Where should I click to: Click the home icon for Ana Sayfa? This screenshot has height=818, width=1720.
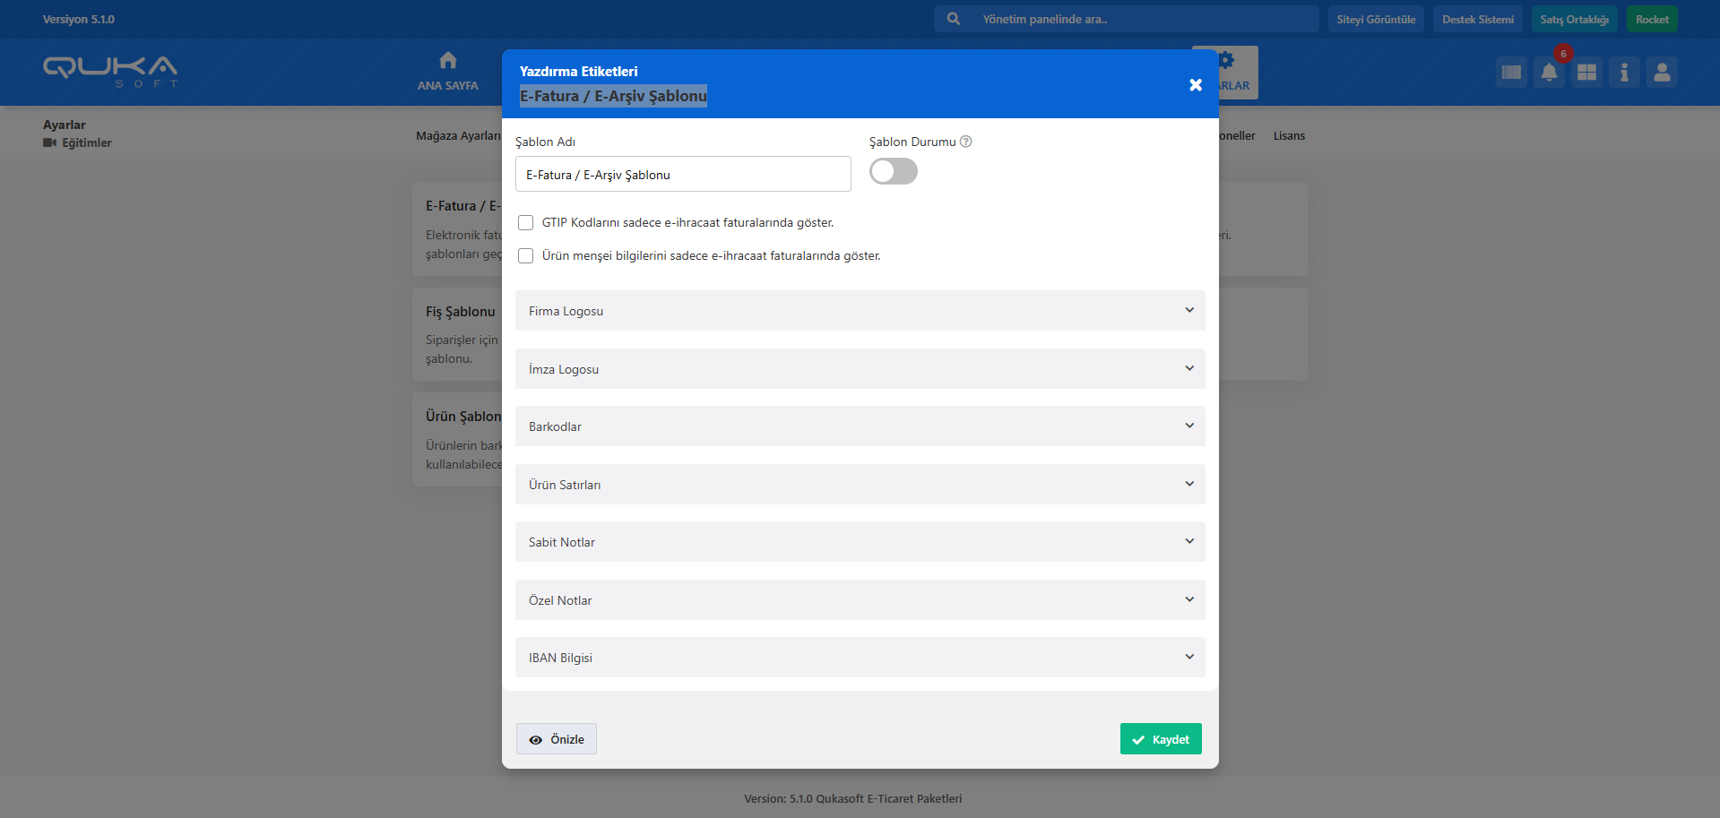coord(447,61)
